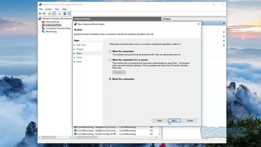Click the wizard title bar firewall icon
Screen dimensions: 261x147
click(x=75, y=24)
